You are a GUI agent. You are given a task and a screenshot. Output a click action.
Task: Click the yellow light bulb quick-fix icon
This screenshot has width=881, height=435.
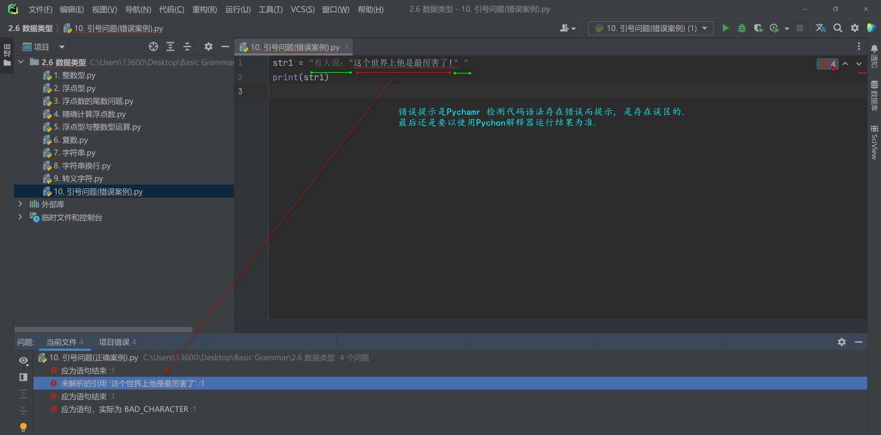[23, 427]
